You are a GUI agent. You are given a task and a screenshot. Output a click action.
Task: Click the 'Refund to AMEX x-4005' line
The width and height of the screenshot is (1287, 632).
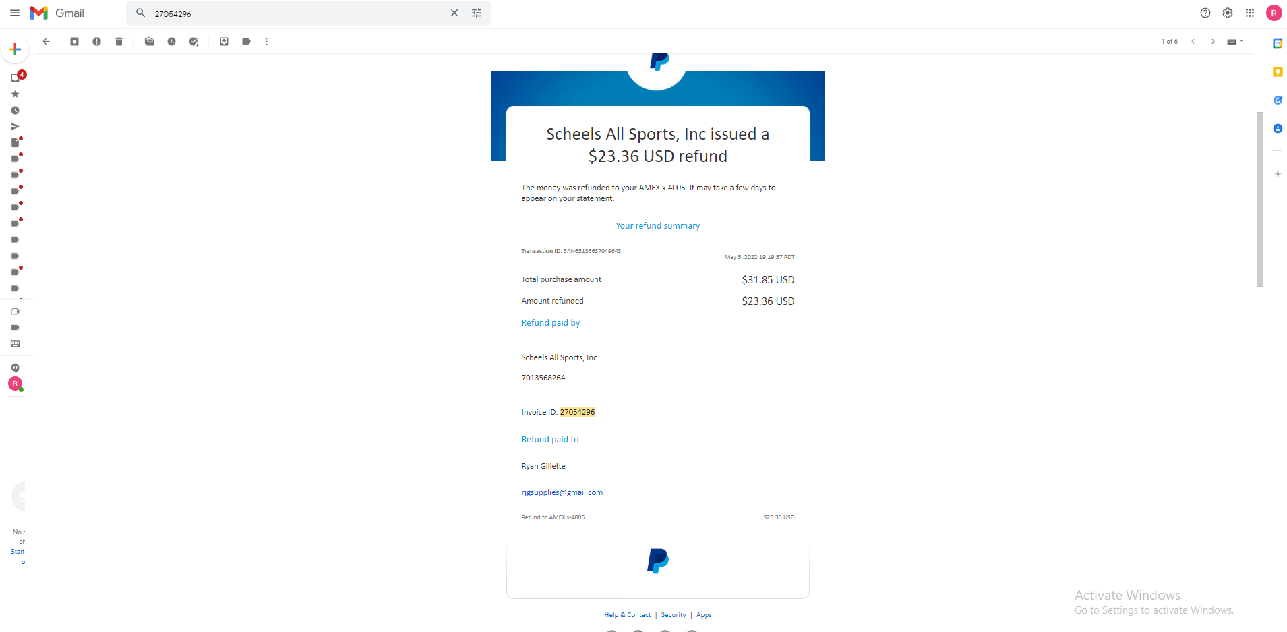[553, 517]
